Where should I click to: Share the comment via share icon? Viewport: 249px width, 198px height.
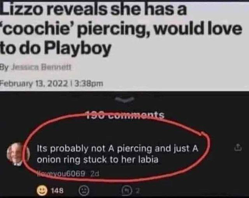tap(237, 148)
